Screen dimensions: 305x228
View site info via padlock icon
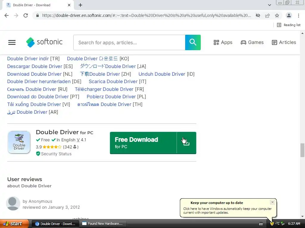pyautogui.click(x=38, y=15)
